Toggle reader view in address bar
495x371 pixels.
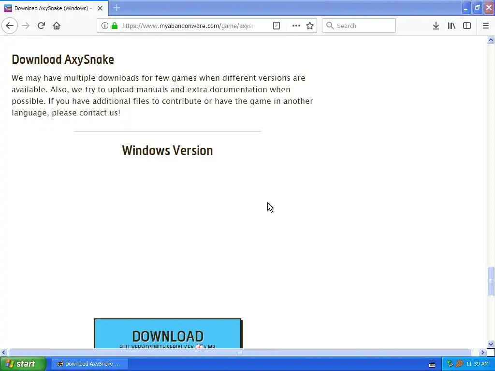pos(276,26)
